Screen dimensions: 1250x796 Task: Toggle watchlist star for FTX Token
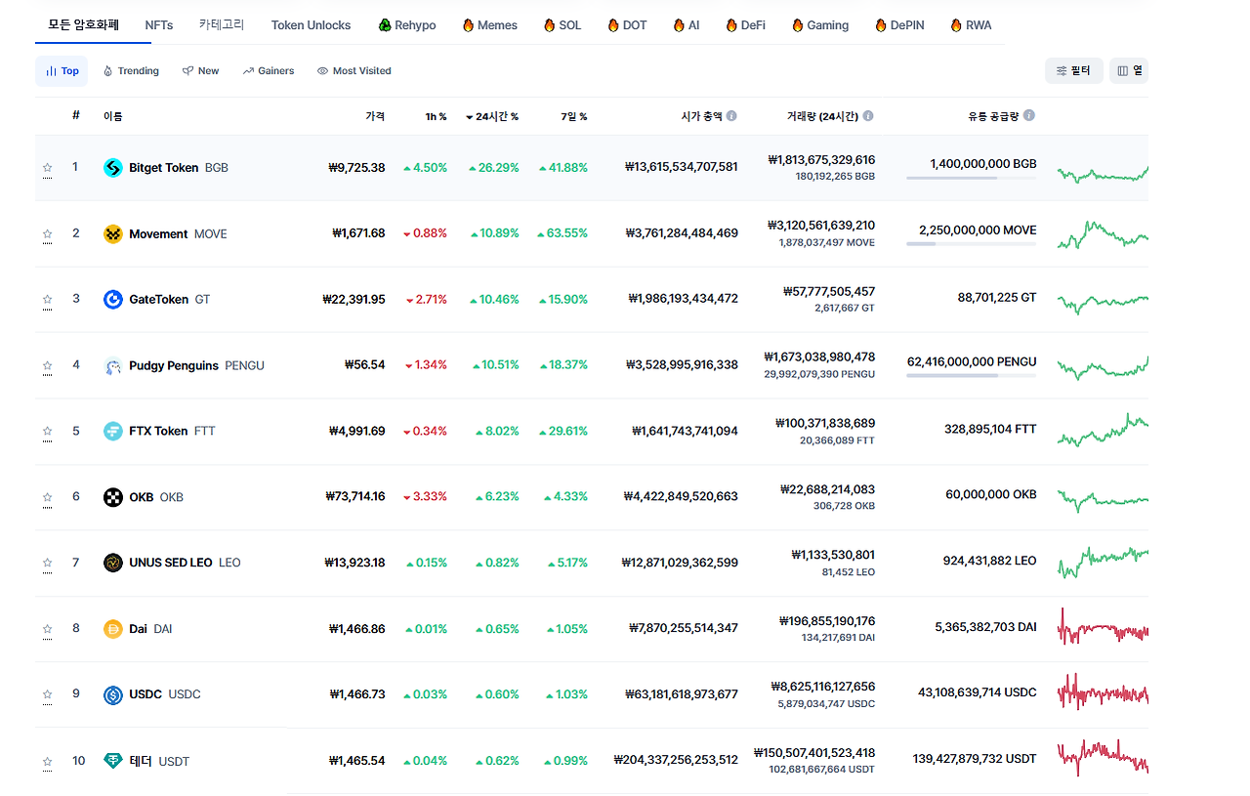pos(47,432)
